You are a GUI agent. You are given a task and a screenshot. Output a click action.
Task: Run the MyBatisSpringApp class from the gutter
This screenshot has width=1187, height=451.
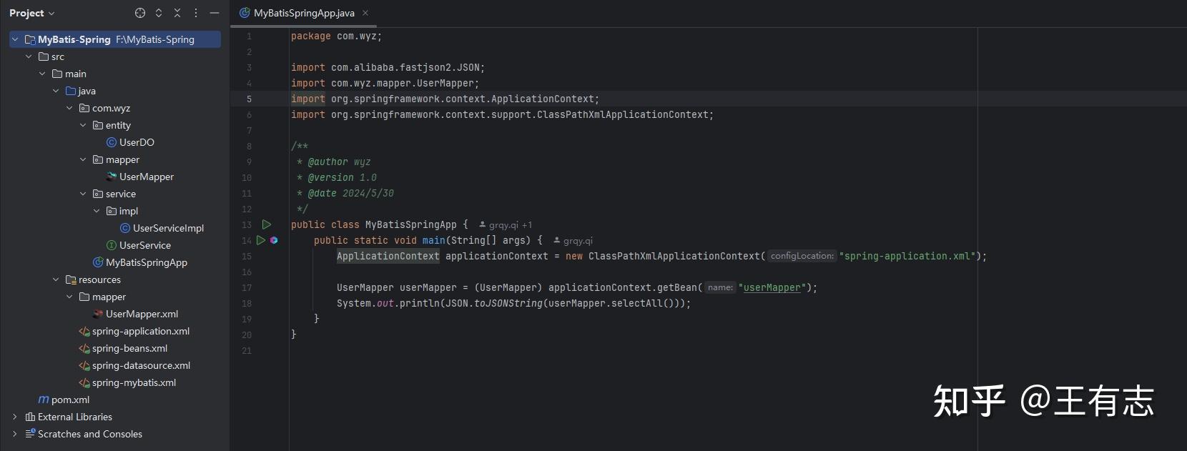pyautogui.click(x=267, y=224)
